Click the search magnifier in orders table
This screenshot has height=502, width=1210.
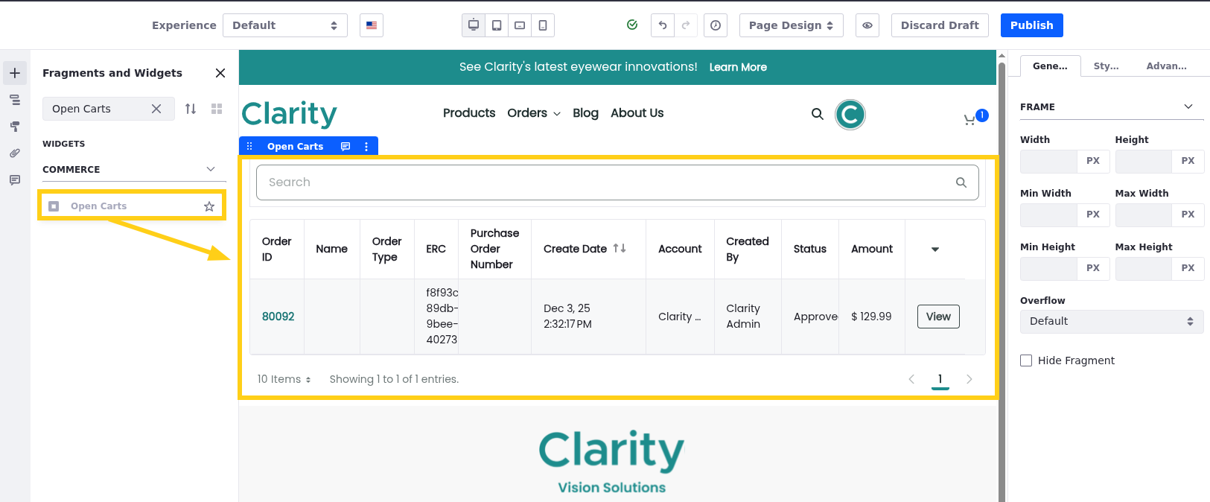961,182
